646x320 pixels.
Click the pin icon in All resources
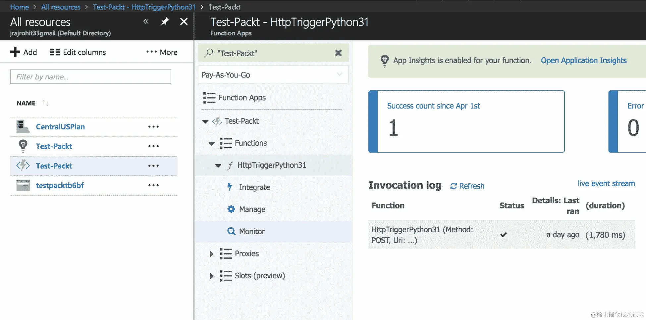coord(165,22)
